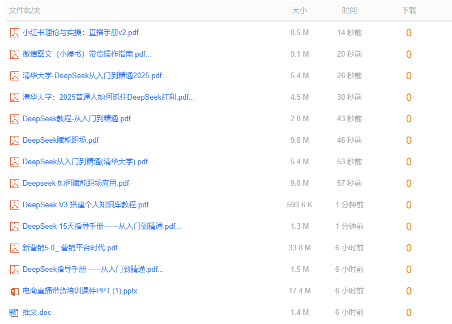
Task: Click PDF icon beside DeepSeek教程-从入门到精通
Action: (14, 119)
